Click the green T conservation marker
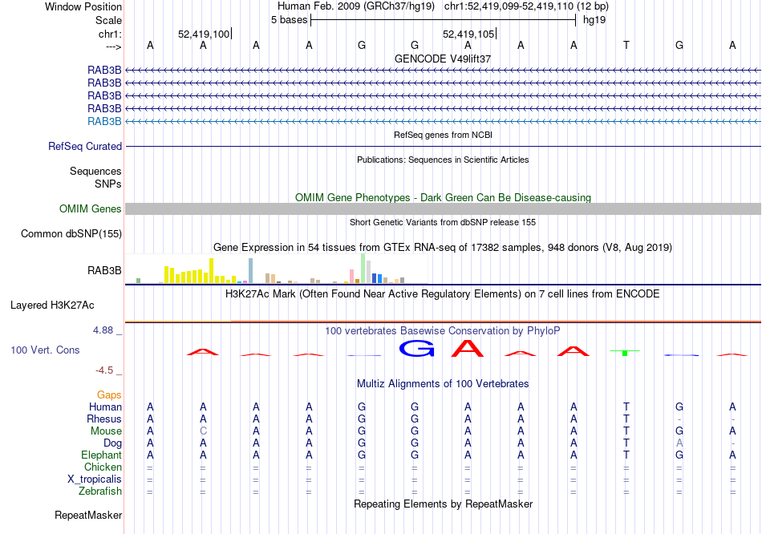762x534 pixels. coord(625,352)
